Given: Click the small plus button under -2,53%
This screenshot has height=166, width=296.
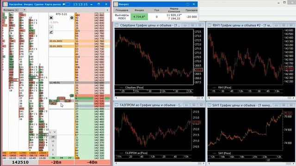Looking at the screenshot, I should (51, 27).
